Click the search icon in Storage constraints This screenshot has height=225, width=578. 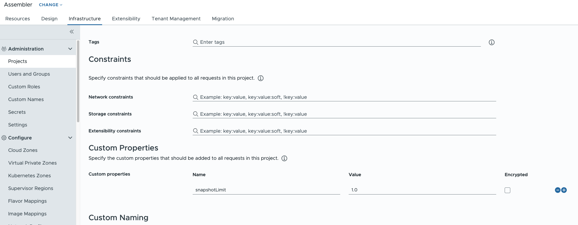(195, 114)
